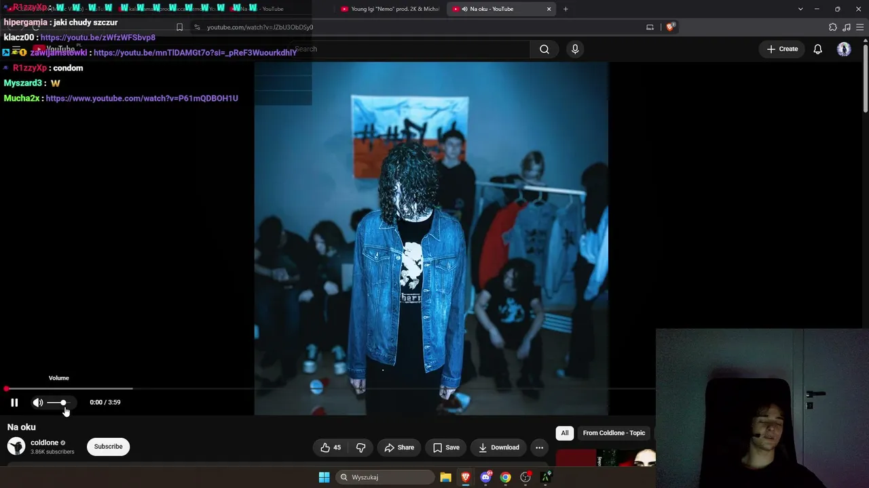Open Brave from the taskbar
Screen dimensions: 869x488
[466, 477]
